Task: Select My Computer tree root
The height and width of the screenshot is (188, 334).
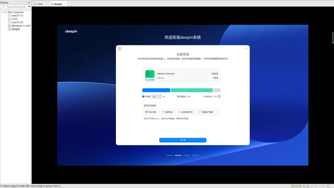Action: pyautogui.click(x=16, y=12)
